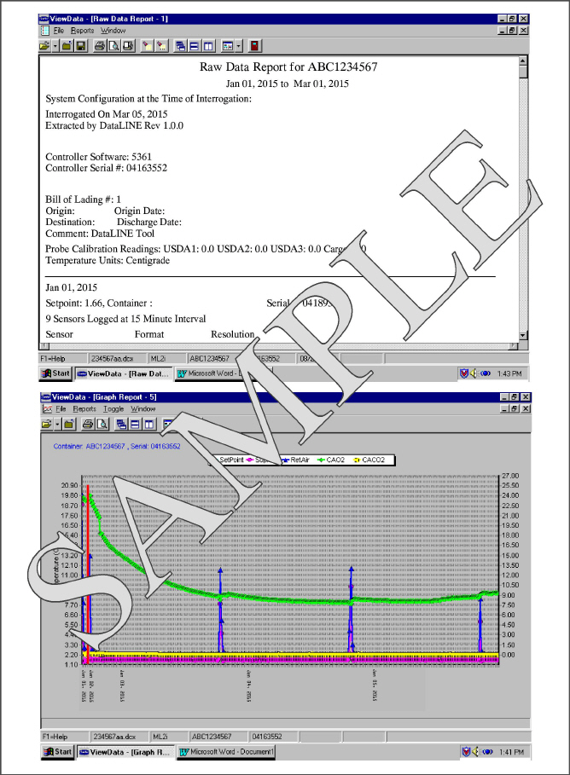Click the shield tray icon beside 1:43 PM
This screenshot has height=775, width=570.
coord(463,373)
